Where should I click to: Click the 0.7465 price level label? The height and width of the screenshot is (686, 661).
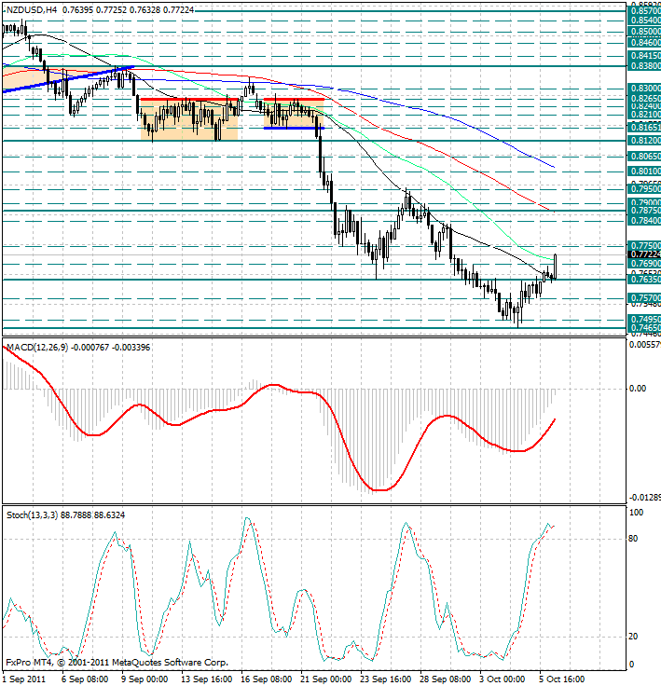[x=643, y=328]
